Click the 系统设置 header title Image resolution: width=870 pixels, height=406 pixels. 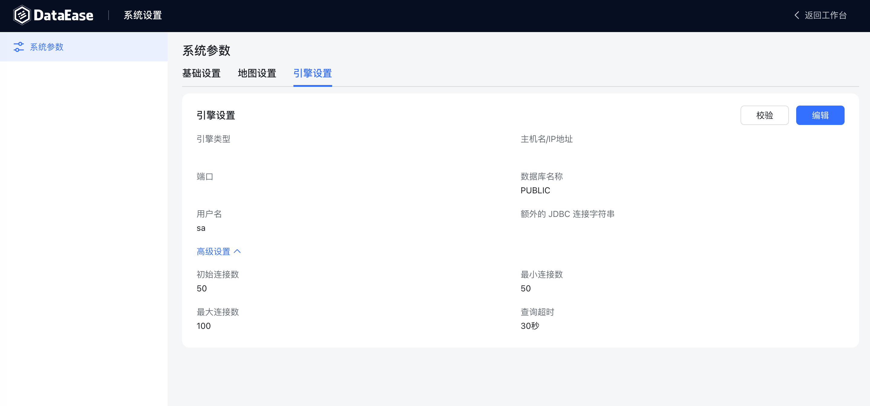142,15
